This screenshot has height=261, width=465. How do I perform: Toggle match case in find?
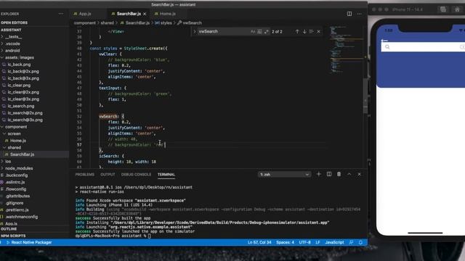(253, 31)
